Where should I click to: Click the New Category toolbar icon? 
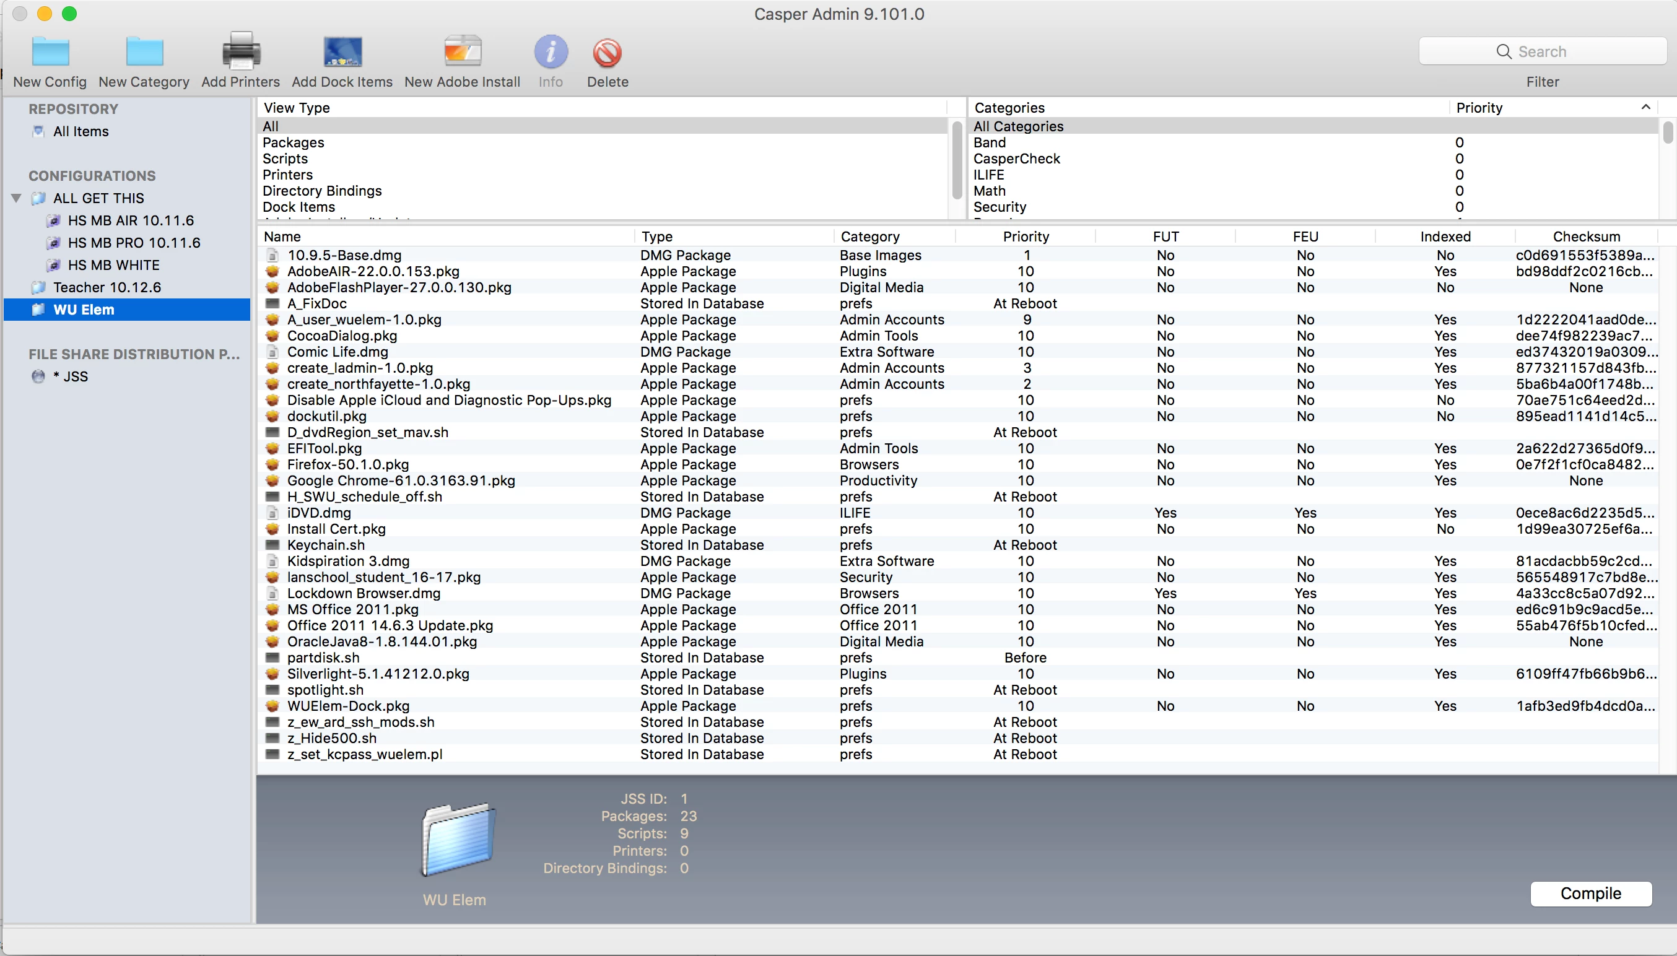pyautogui.click(x=144, y=53)
